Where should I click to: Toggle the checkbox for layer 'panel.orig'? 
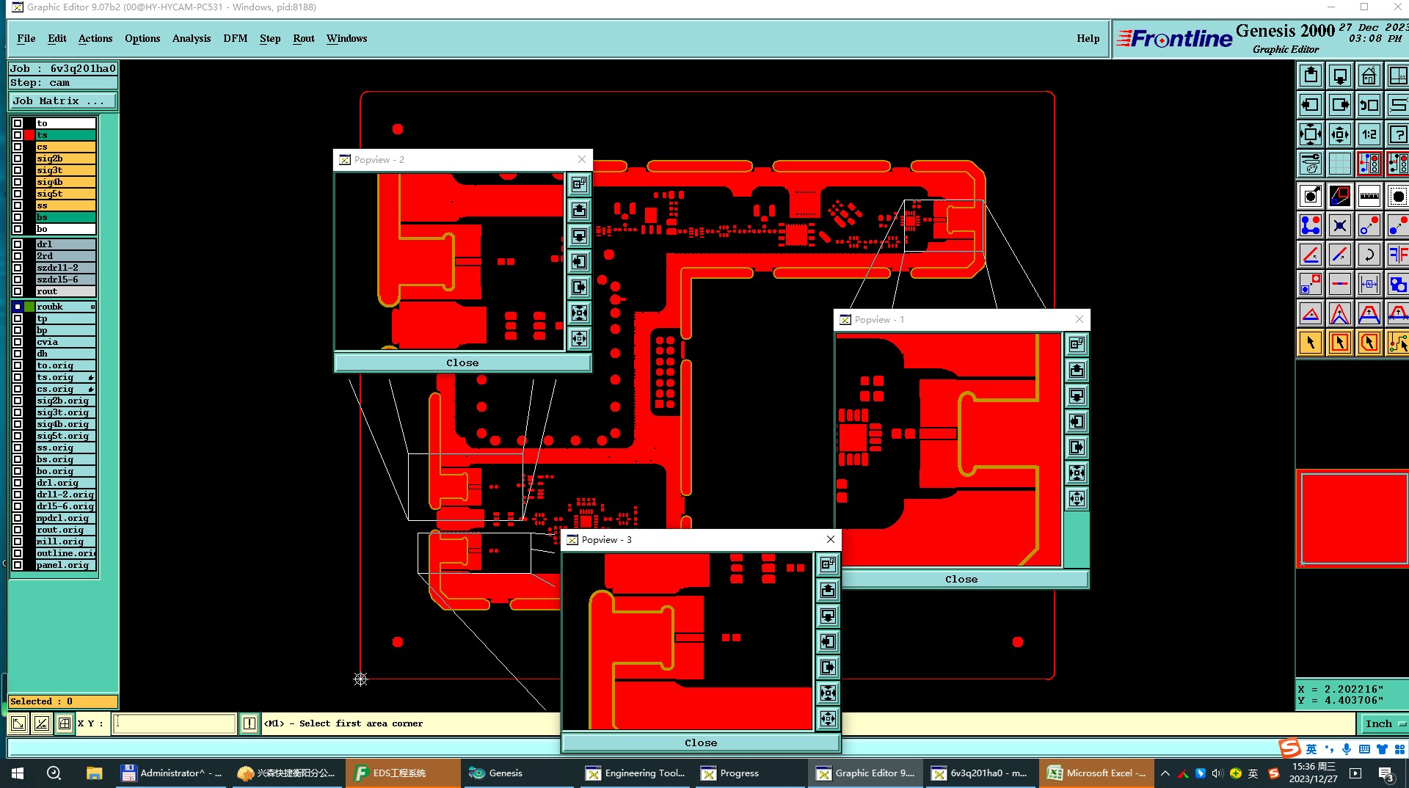click(18, 565)
